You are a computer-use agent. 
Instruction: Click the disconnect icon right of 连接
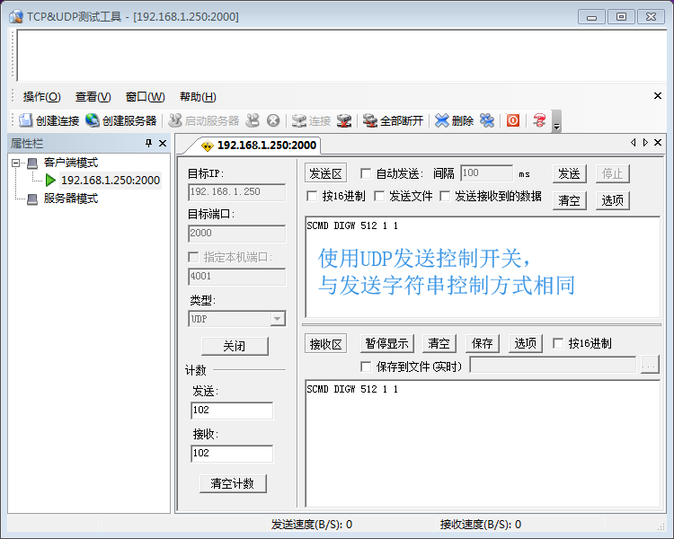tap(344, 120)
